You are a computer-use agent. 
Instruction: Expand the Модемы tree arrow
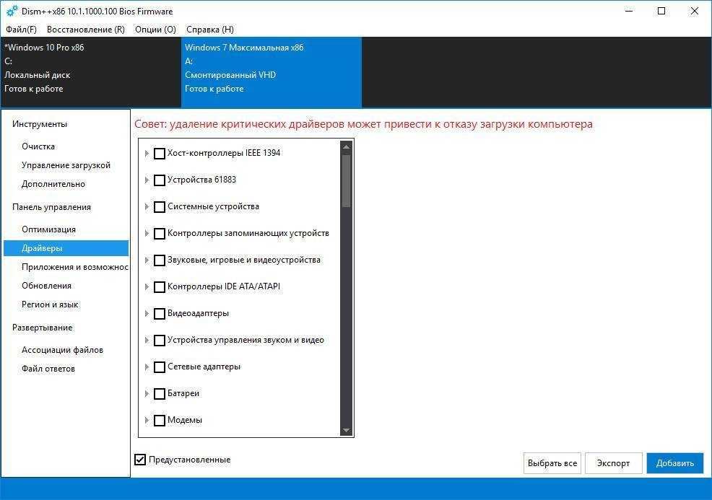[147, 421]
